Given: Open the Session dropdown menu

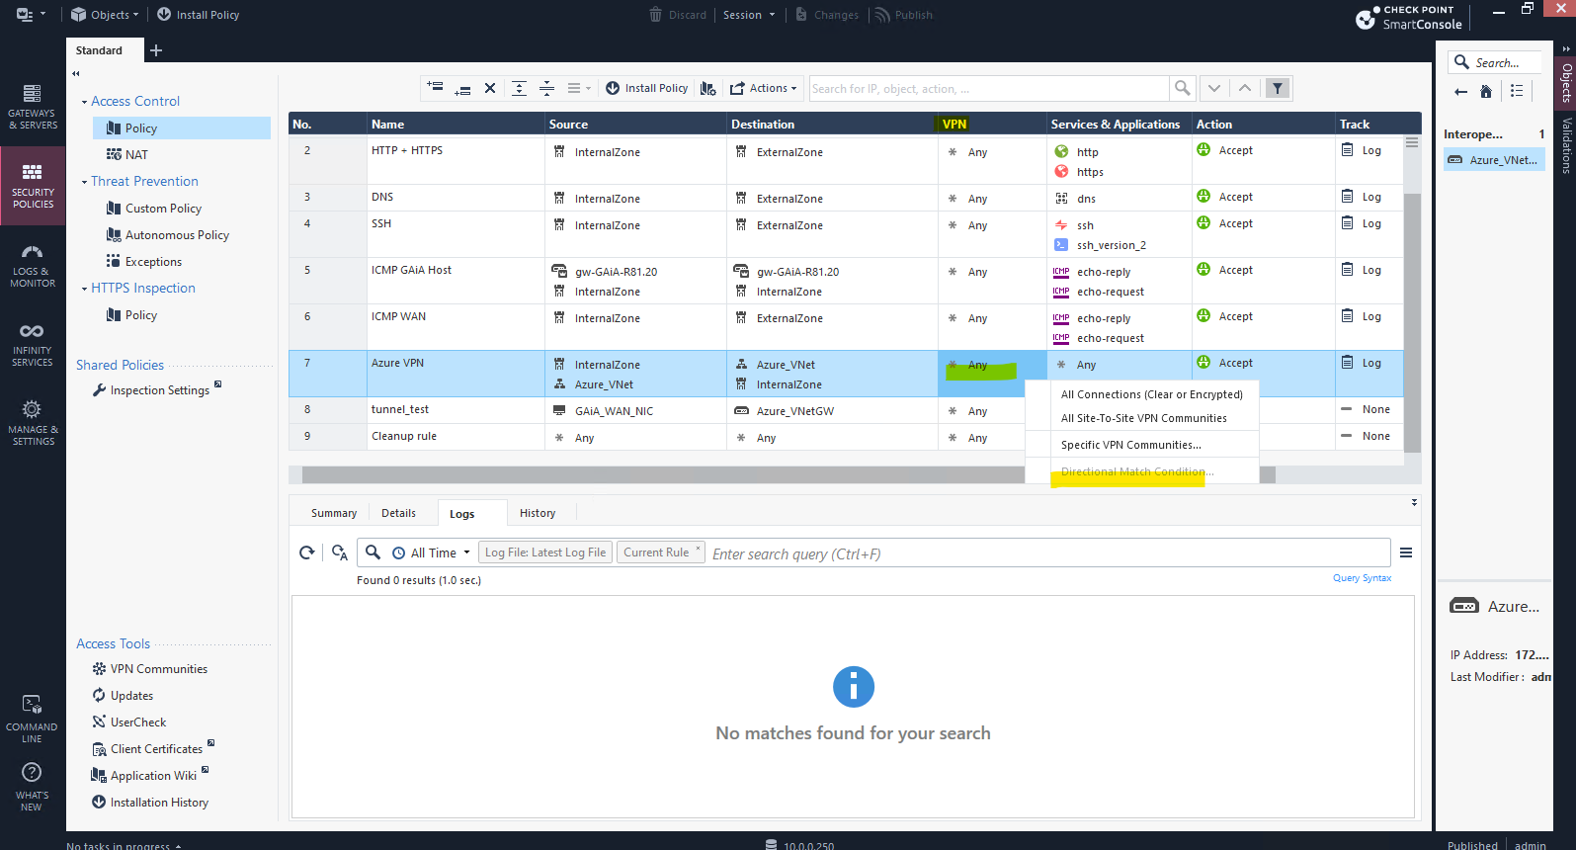Looking at the screenshot, I should [x=749, y=15].
